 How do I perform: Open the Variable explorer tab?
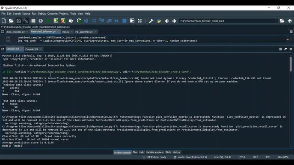tap(155, 152)
